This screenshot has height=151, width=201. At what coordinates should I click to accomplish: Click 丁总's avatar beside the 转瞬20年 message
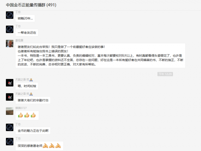click(10, 15)
